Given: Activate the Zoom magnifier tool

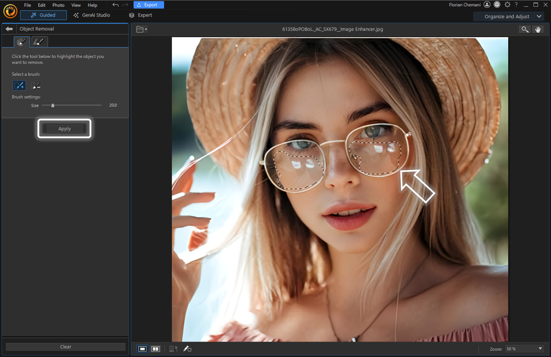Looking at the screenshot, I should click(525, 29).
